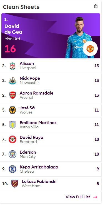This screenshot has width=103, height=205.
Task: Select Aaron Ramsdale's name
Action: 36,93
